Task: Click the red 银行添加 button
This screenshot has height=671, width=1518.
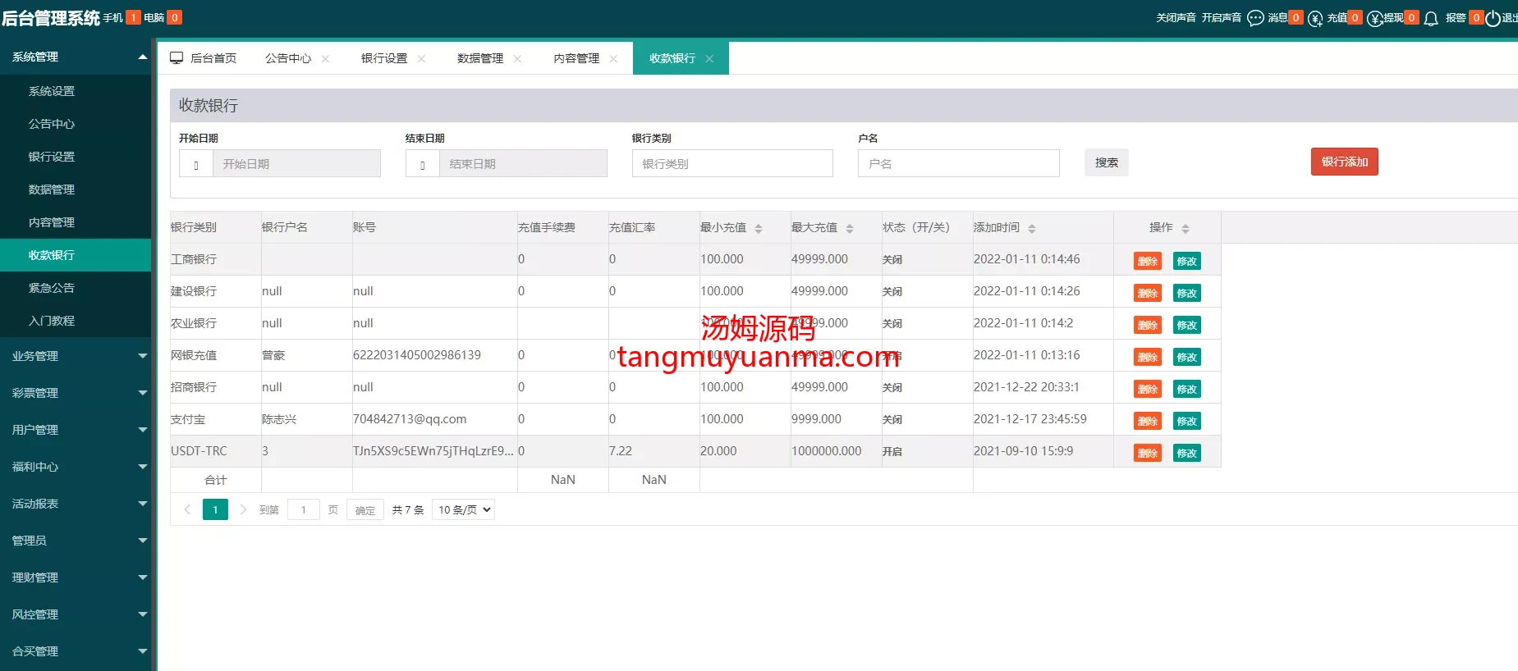Action: tap(1344, 162)
